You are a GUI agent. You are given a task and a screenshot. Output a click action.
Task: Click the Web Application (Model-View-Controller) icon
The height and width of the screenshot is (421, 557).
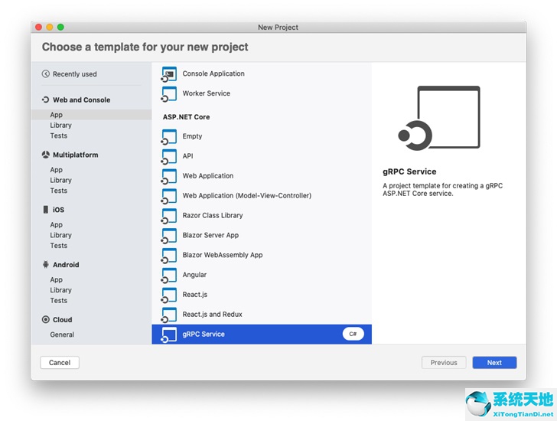169,196
